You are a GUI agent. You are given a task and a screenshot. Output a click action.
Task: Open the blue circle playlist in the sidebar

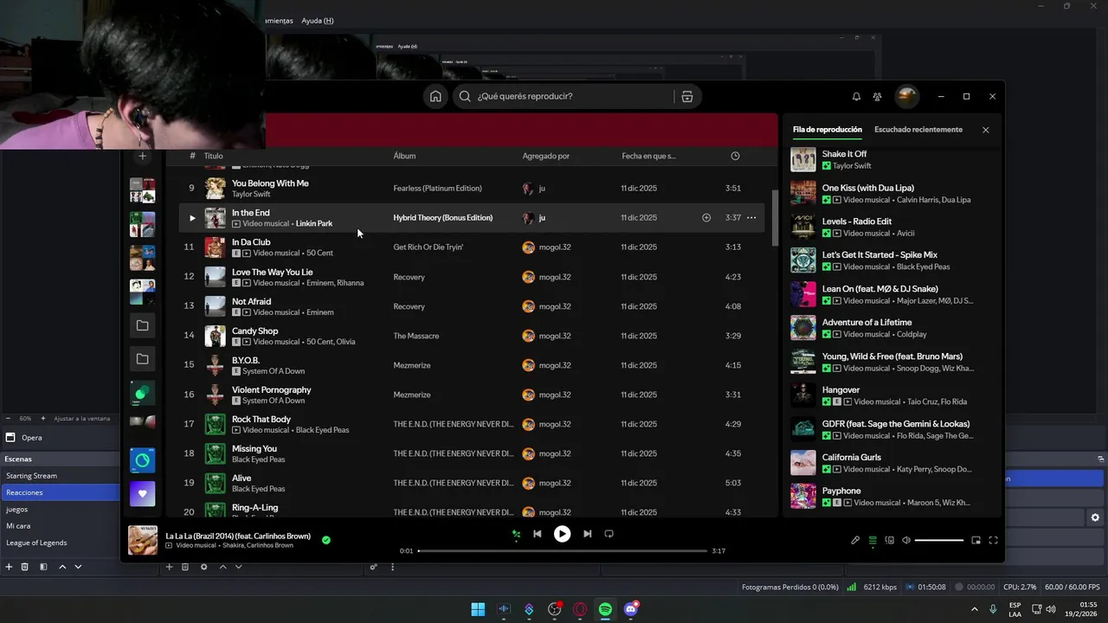pos(143,460)
